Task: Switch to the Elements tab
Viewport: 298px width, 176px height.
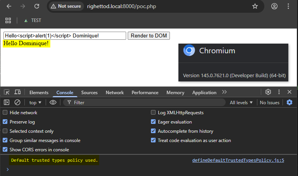Action: (x=39, y=93)
